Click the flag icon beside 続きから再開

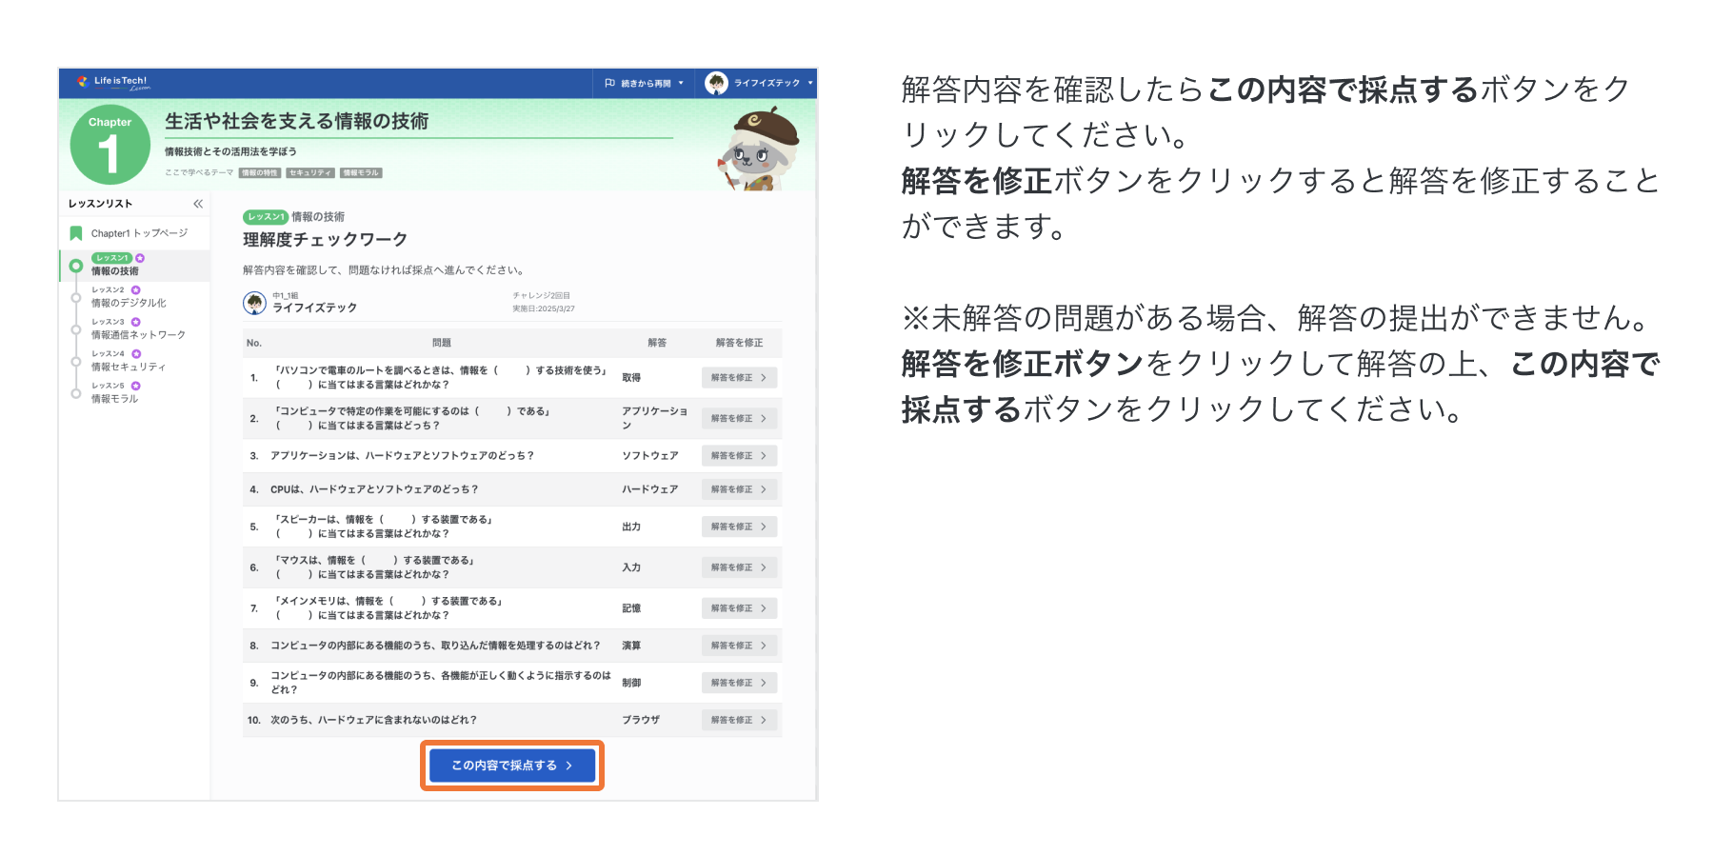(609, 83)
